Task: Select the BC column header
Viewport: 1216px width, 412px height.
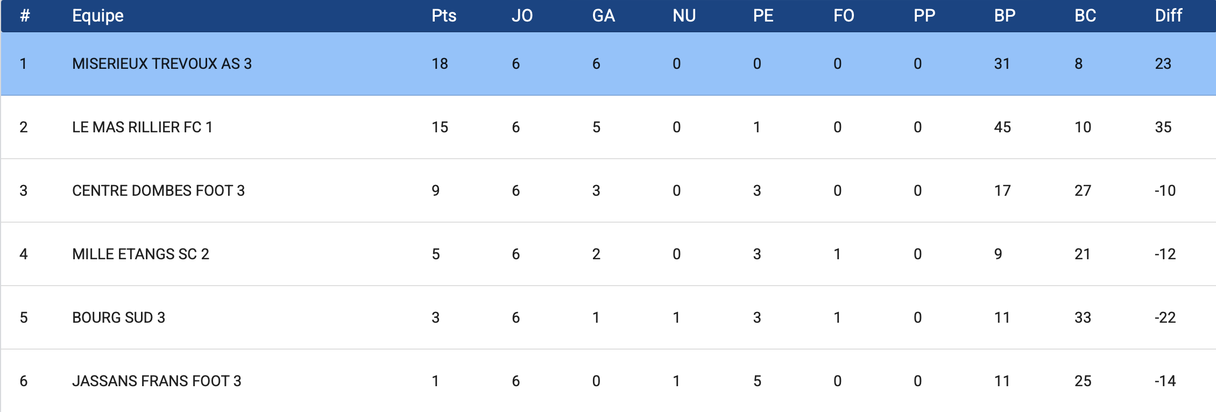Action: tap(1085, 16)
